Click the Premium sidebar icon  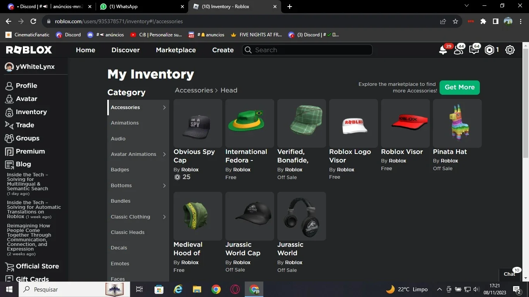click(9, 151)
